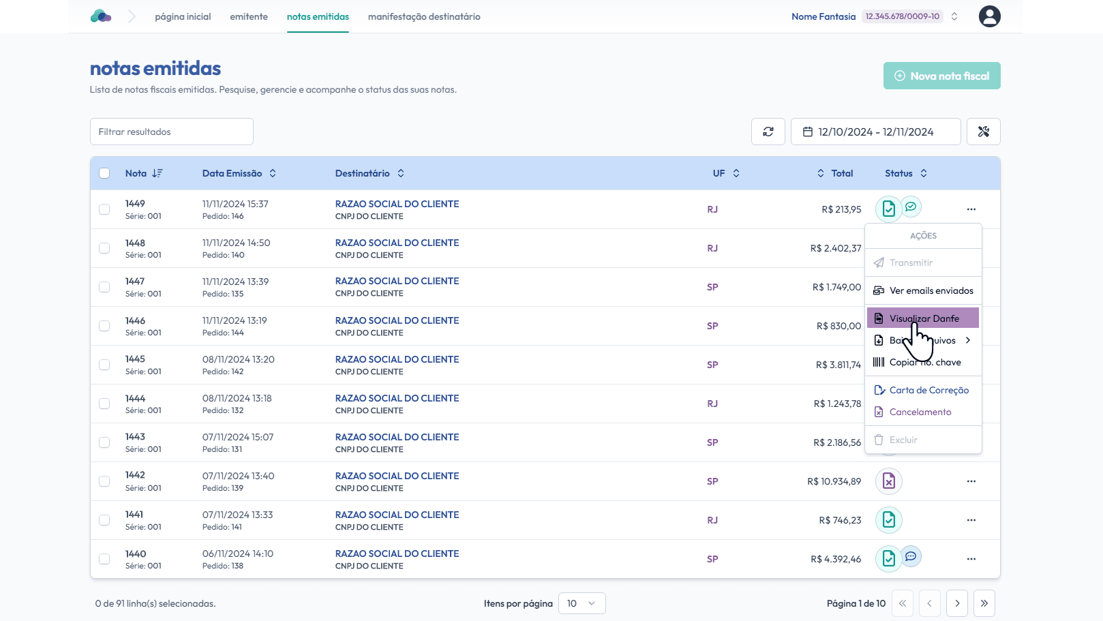Image resolution: width=1103 pixels, height=621 pixels.
Task: Click the Filtrar resultados search field
Action: pyautogui.click(x=172, y=132)
